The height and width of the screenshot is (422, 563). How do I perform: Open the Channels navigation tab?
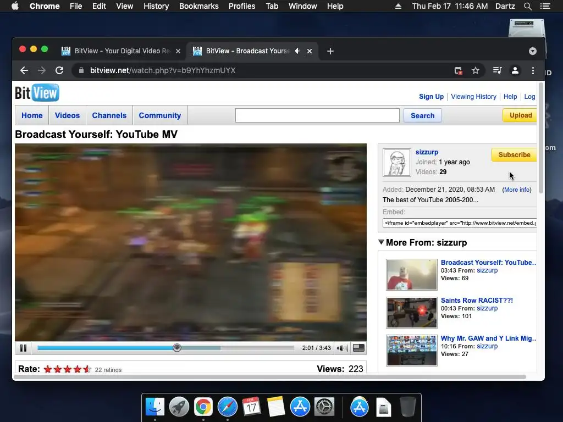(109, 115)
